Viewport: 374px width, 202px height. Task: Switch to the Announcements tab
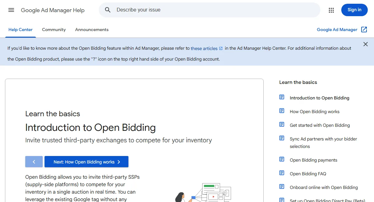pyautogui.click(x=92, y=30)
